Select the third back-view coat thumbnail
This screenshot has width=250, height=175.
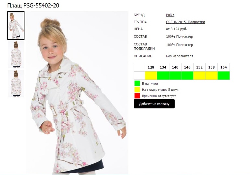tap(16, 84)
